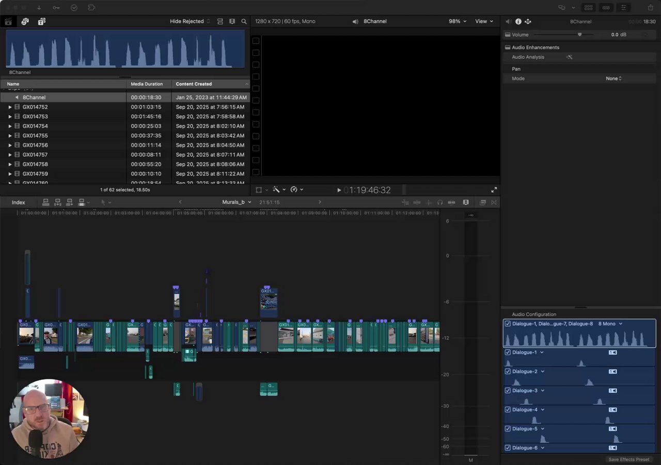Uncheck the Dialogue-1 channel checkbox
Screen dimensions: 661x465
tap(508, 352)
